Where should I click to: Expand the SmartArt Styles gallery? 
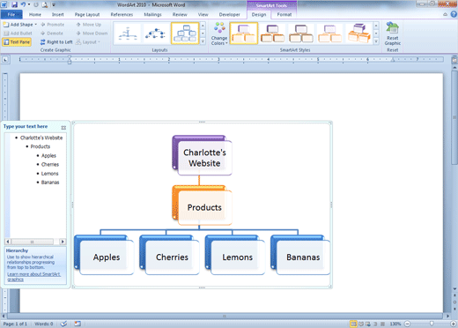(376, 41)
